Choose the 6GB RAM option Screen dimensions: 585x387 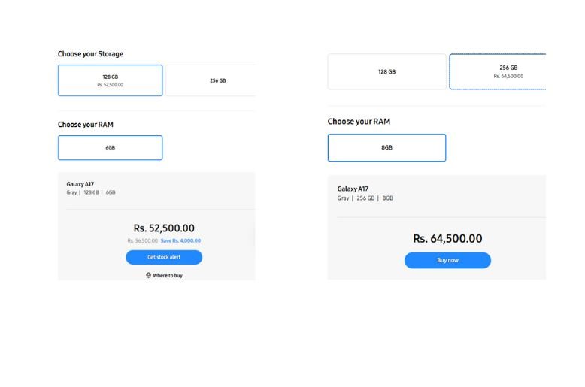110,148
